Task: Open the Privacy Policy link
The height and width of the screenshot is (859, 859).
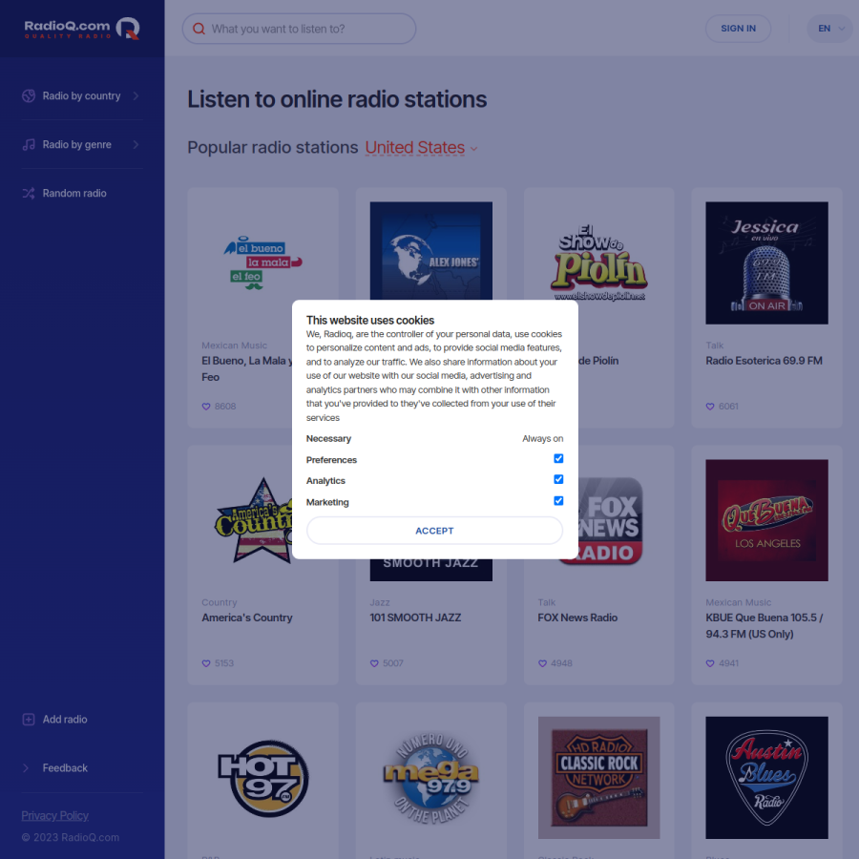Action: [x=54, y=816]
